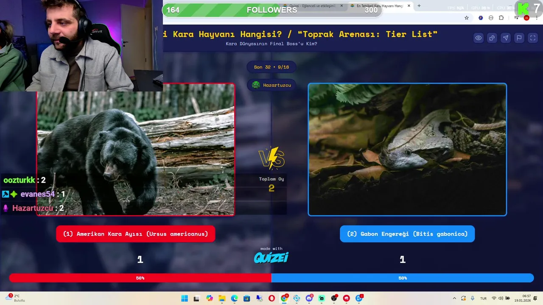Viewport: 543px width, 305px height.
Task: Toggle the eye visibility icon in Quizei header
Action: (x=479, y=38)
